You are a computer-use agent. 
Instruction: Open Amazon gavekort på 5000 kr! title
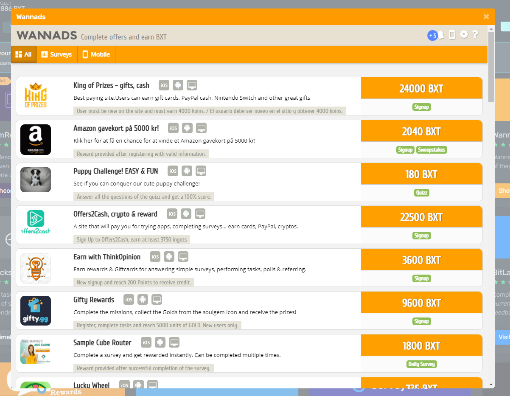(116, 128)
